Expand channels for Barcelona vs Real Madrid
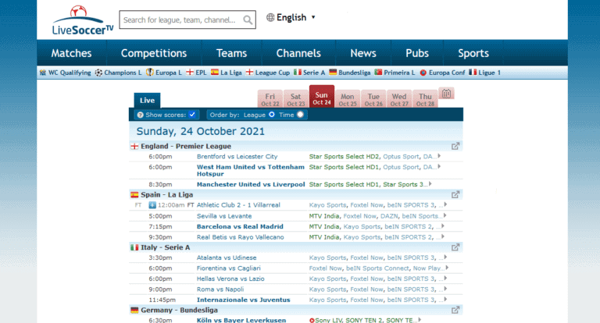 coord(443,226)
